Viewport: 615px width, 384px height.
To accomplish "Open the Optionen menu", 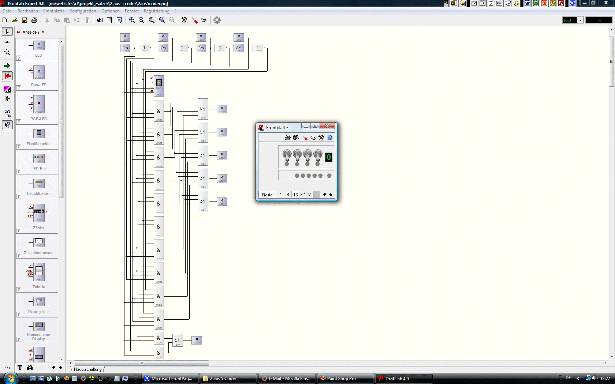I will (111, 11).
